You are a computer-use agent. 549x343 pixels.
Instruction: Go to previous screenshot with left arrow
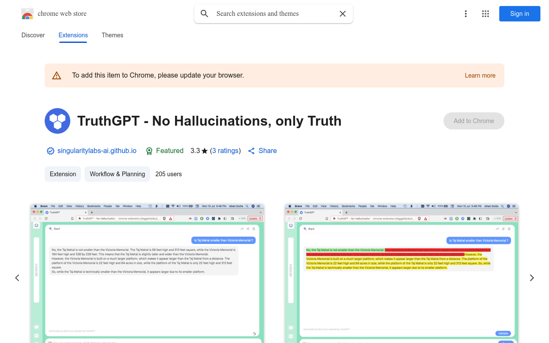click(x=17, y=278)
